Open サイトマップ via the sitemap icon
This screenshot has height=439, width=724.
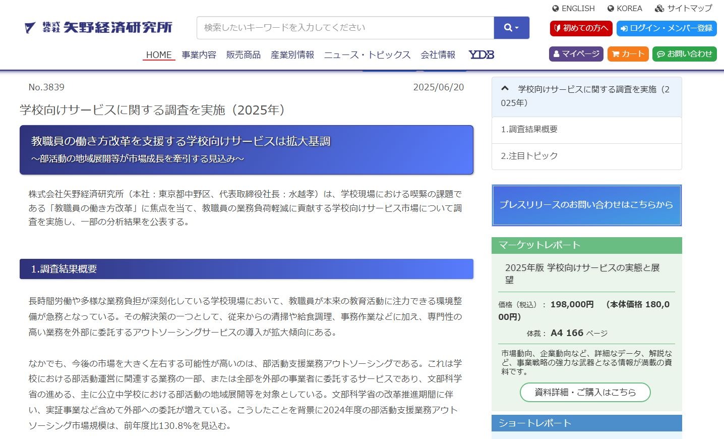659,9
